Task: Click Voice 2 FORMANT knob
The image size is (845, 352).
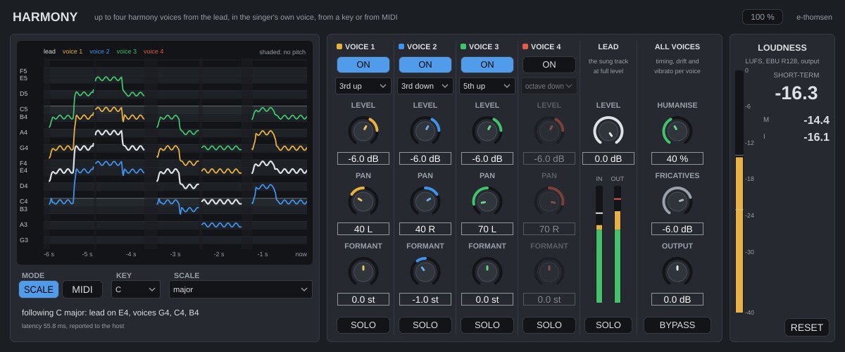Action: pos(425,271)
